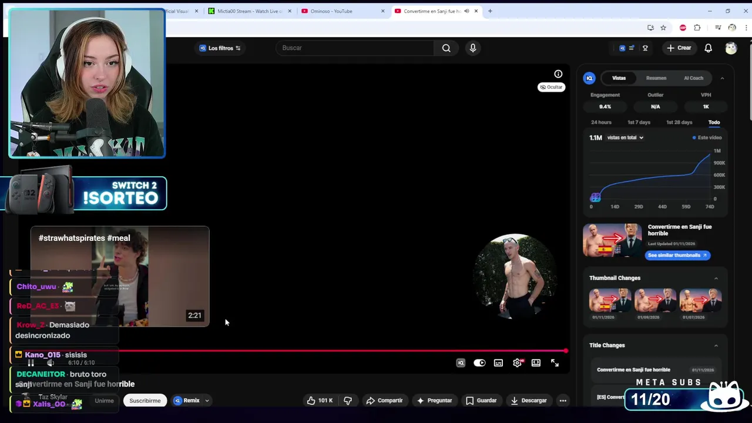Select the 1st 28 days range
The image size is (752, 423).
click(679, 122)
